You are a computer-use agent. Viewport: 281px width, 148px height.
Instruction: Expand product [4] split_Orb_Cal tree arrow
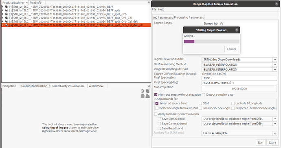click(x=3, y=18)
